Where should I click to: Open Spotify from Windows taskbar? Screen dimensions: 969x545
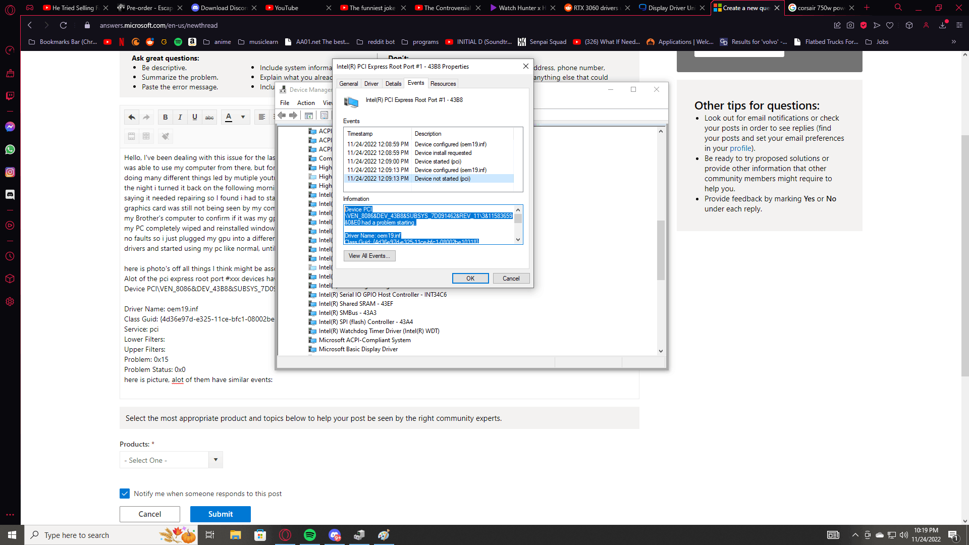point(310,535)
